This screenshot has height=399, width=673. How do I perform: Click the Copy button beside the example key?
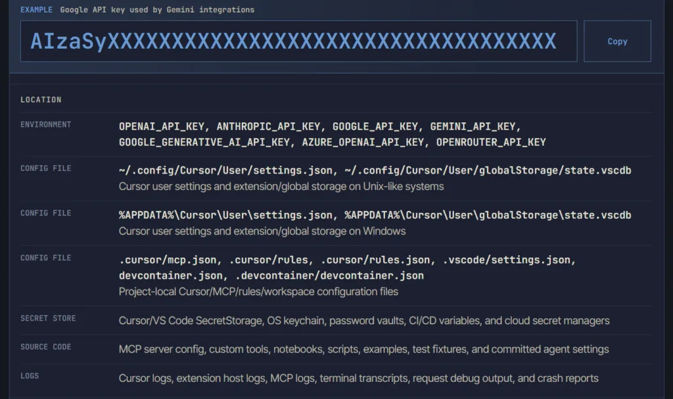617,41
